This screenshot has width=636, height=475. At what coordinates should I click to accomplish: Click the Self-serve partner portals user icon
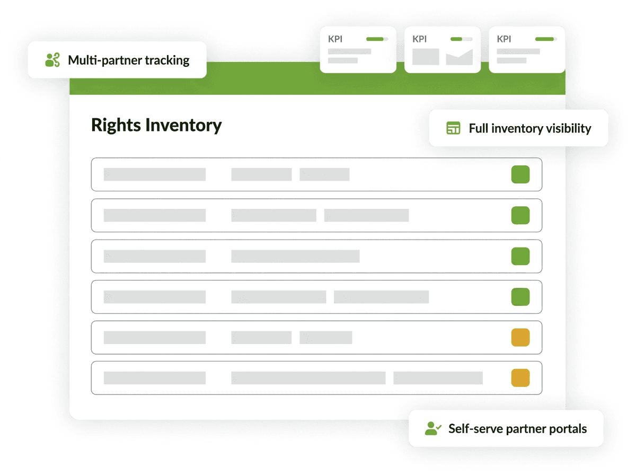pos(433,428)
